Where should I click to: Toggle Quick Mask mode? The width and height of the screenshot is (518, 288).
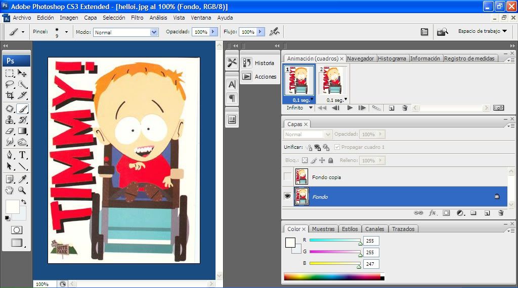pos(17,230)
